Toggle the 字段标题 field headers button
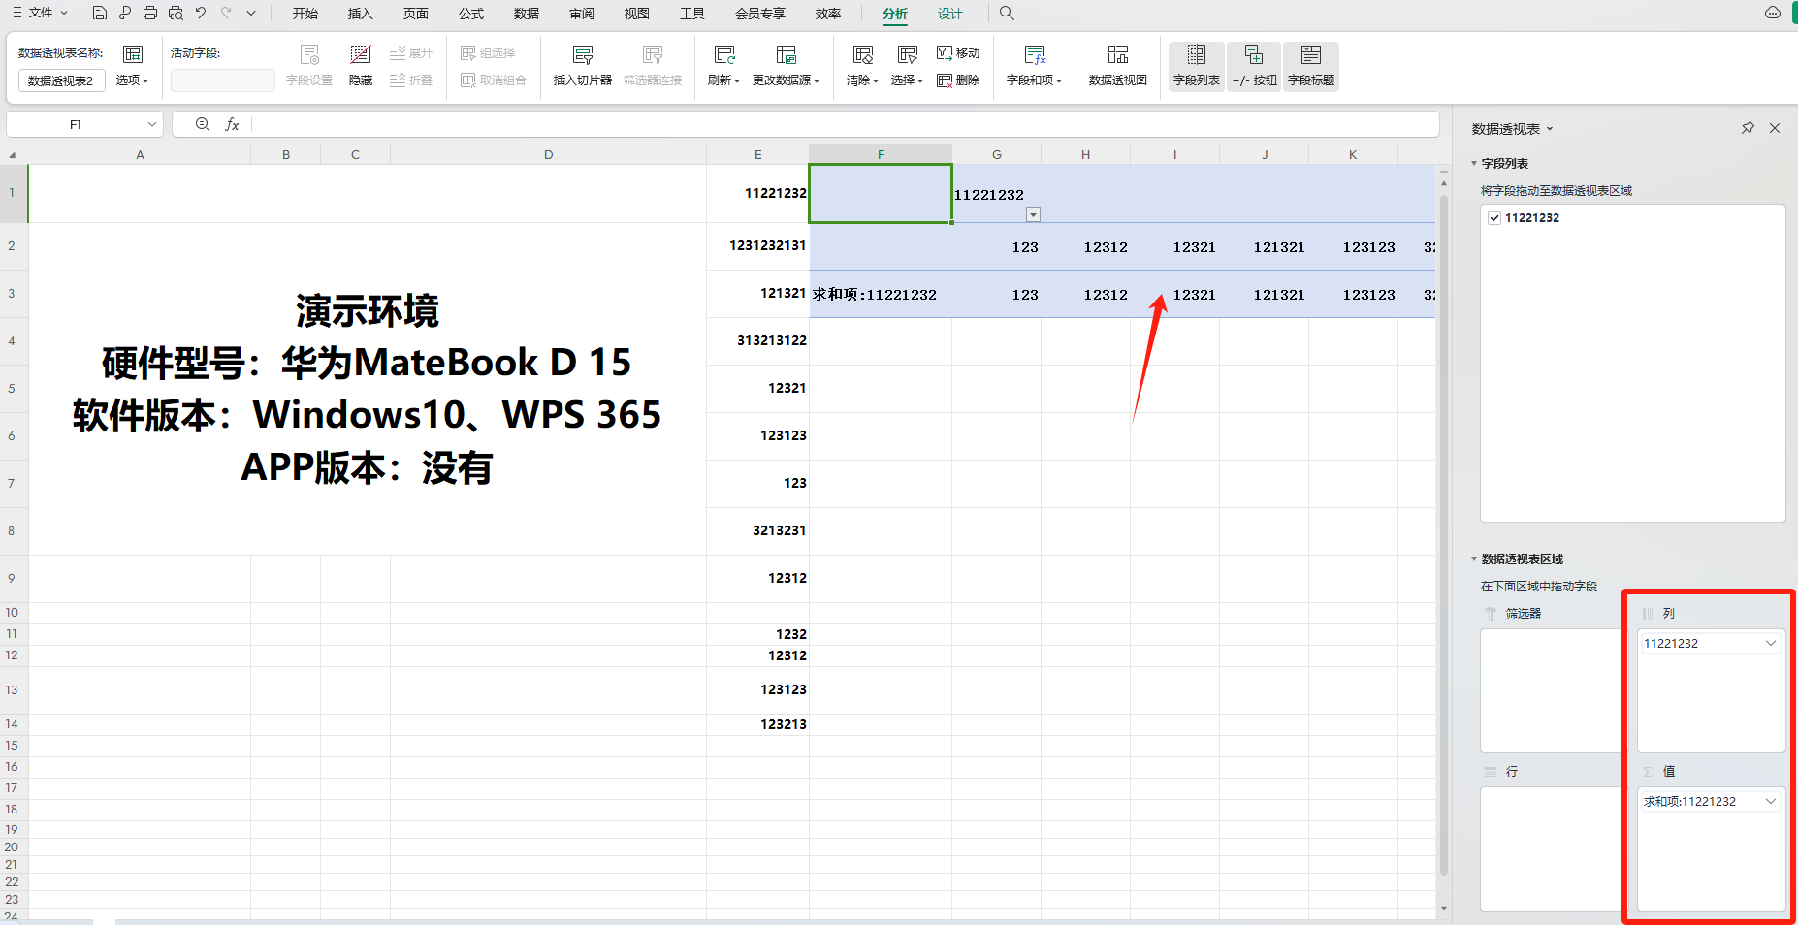The width and height of the screenshot is (1798, 925). 1311,66
